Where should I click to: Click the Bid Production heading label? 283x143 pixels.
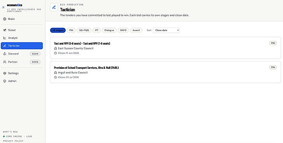click(72, 5)
